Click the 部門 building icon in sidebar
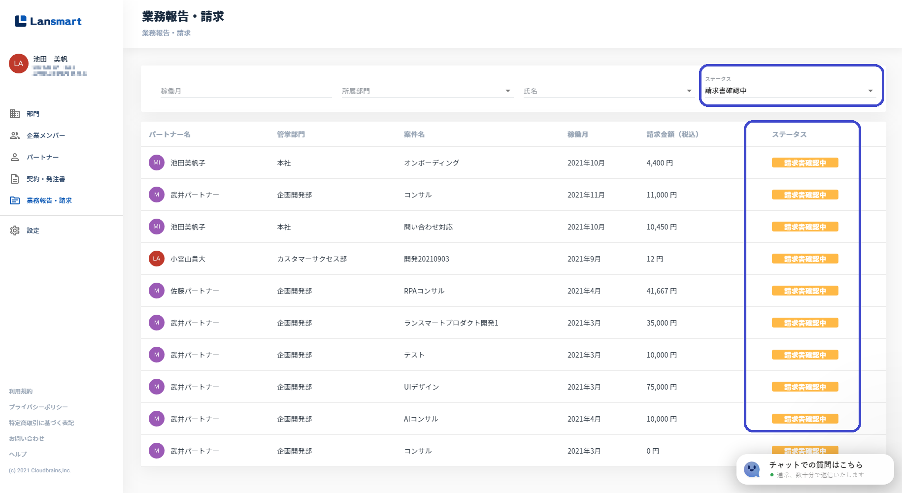The width and height of the screenshot is (902, 493). [x=15, y=114]
